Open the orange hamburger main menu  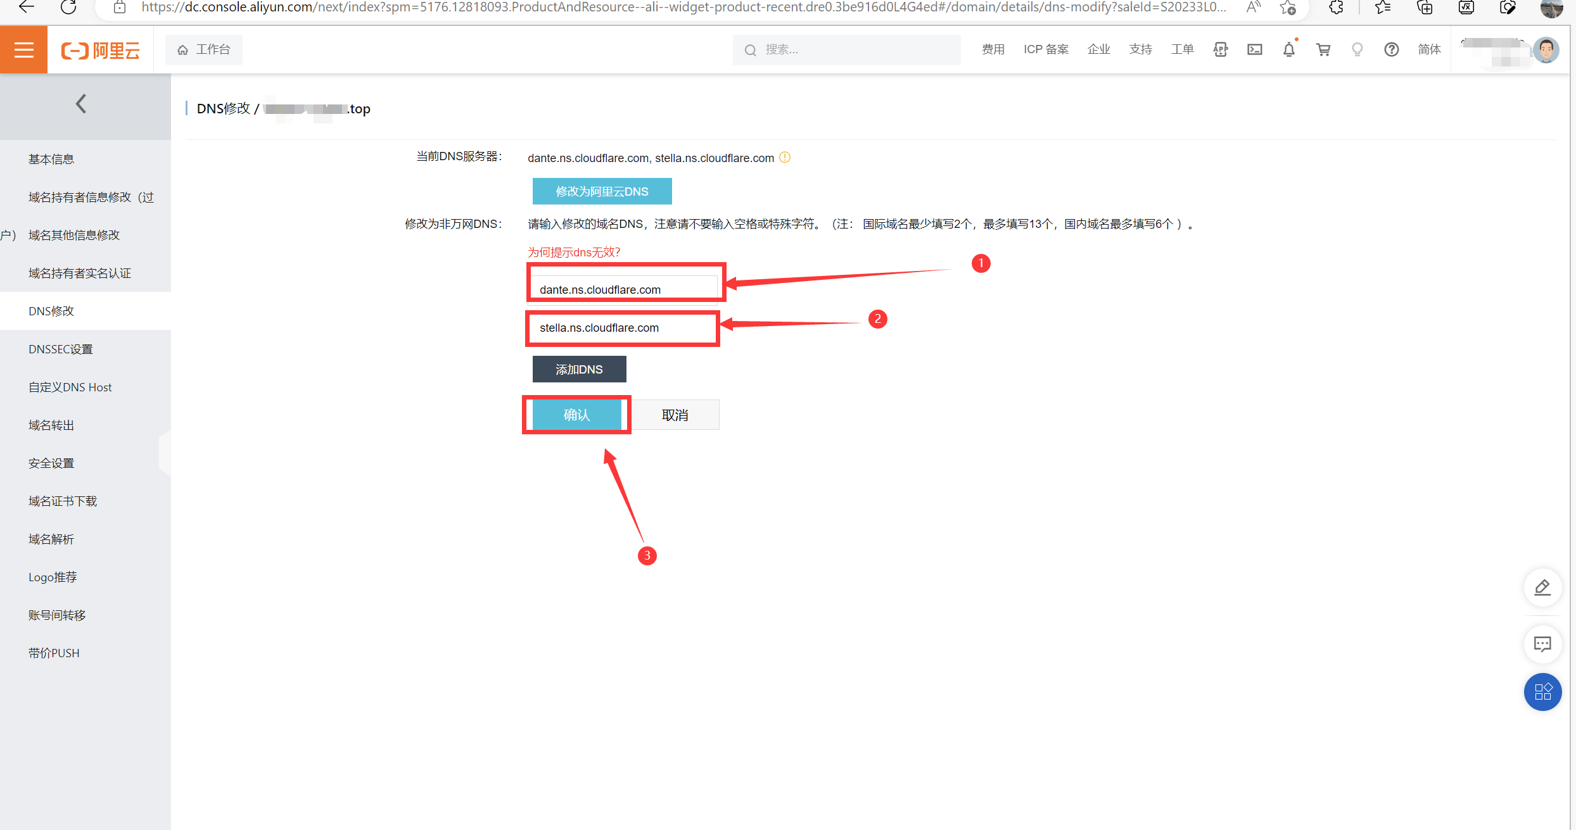point(23,49)
